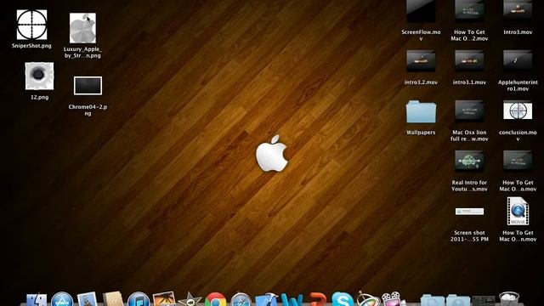The height and width of the screenshot is (306, 544).
Task: Launch iTunes from the Dock
Action: tap(139, 299)
